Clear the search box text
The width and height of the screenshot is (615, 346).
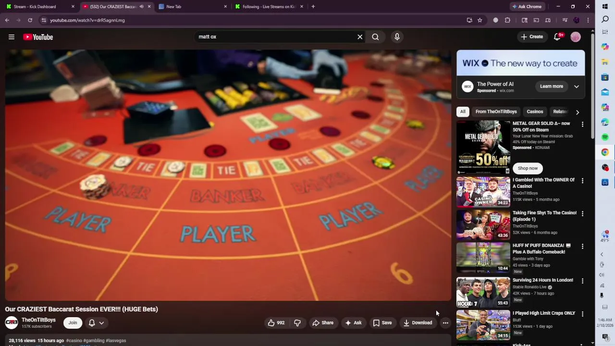[x=360, y=37]
